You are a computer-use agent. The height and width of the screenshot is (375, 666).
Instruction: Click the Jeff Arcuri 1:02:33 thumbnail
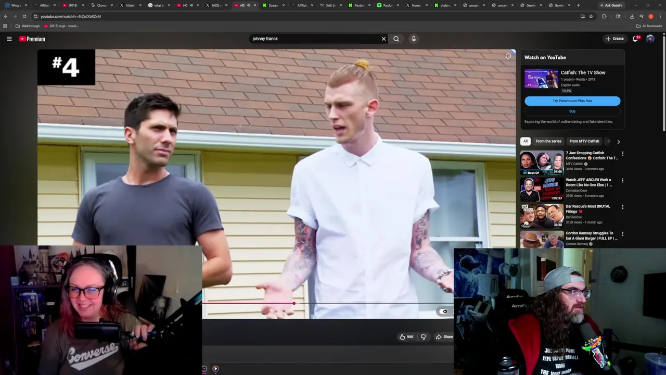pos(542,190)
